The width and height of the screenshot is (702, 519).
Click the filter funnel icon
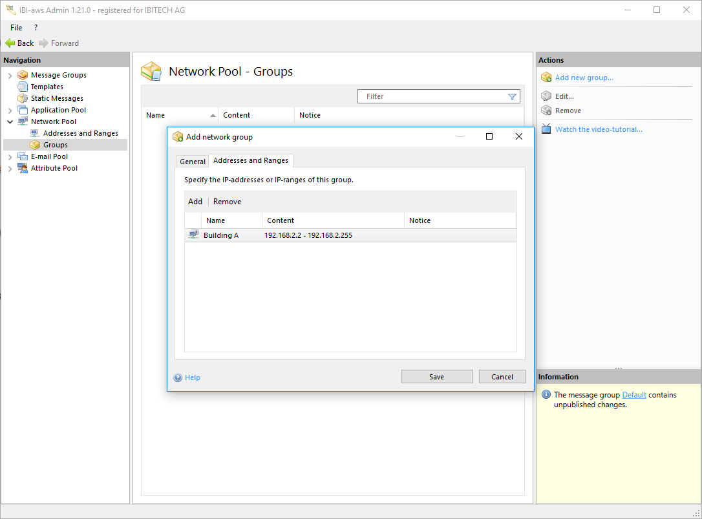512,96
